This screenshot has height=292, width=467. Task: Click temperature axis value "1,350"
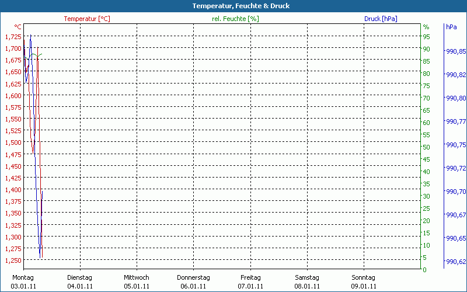[x=13, y=213]
